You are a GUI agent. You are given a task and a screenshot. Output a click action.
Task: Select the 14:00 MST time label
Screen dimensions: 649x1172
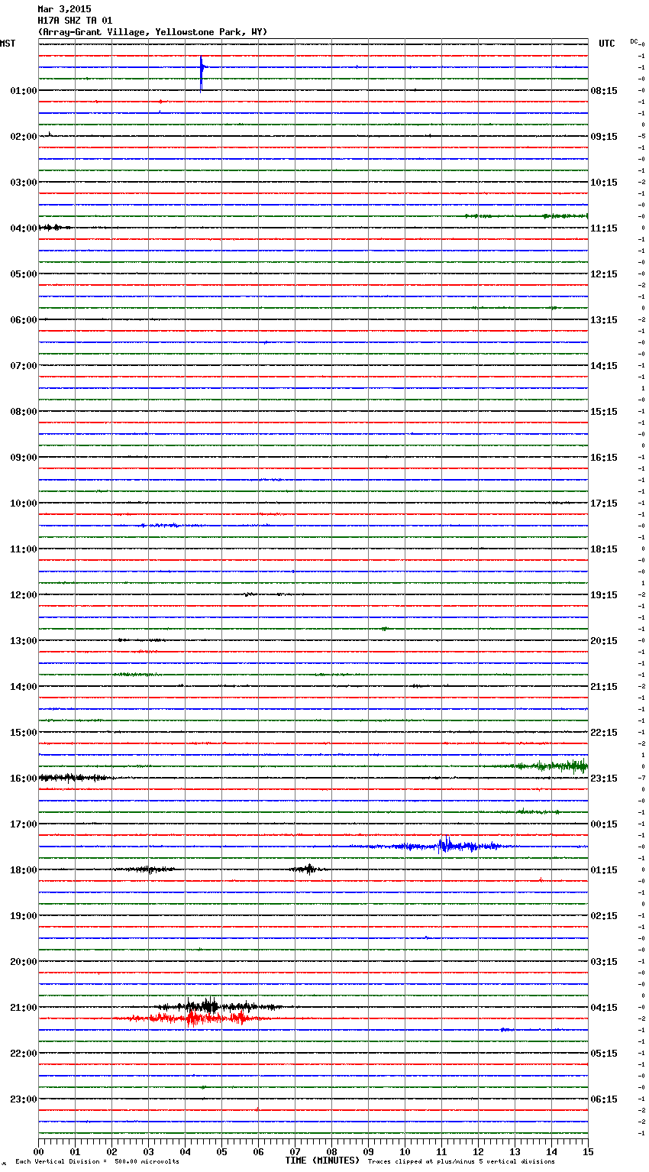[x=24, y=687]
